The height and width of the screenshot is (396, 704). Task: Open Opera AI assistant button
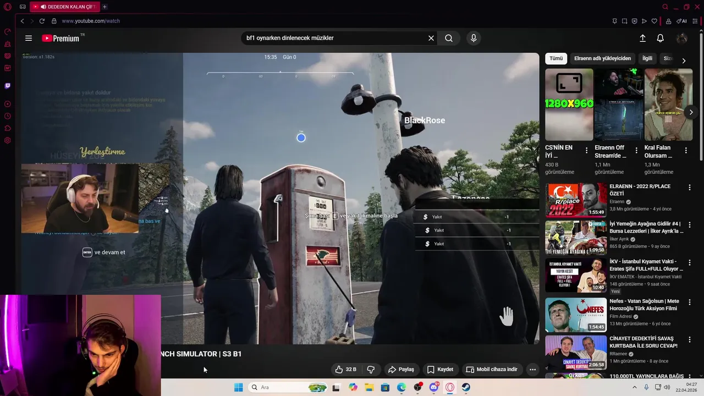coord(681,21)
